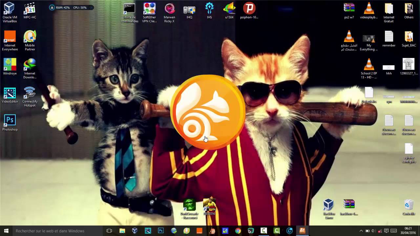
Task: Open the battery status tray icon
Action: [x=367, y=231]
